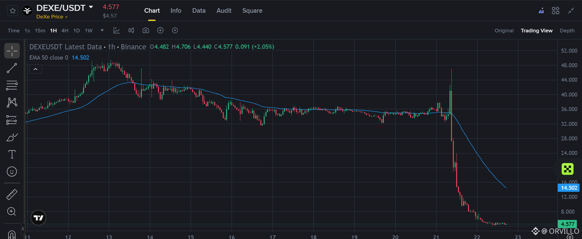Select the 1D time interval
Screen dimensions: 582x239
[77, 31]
